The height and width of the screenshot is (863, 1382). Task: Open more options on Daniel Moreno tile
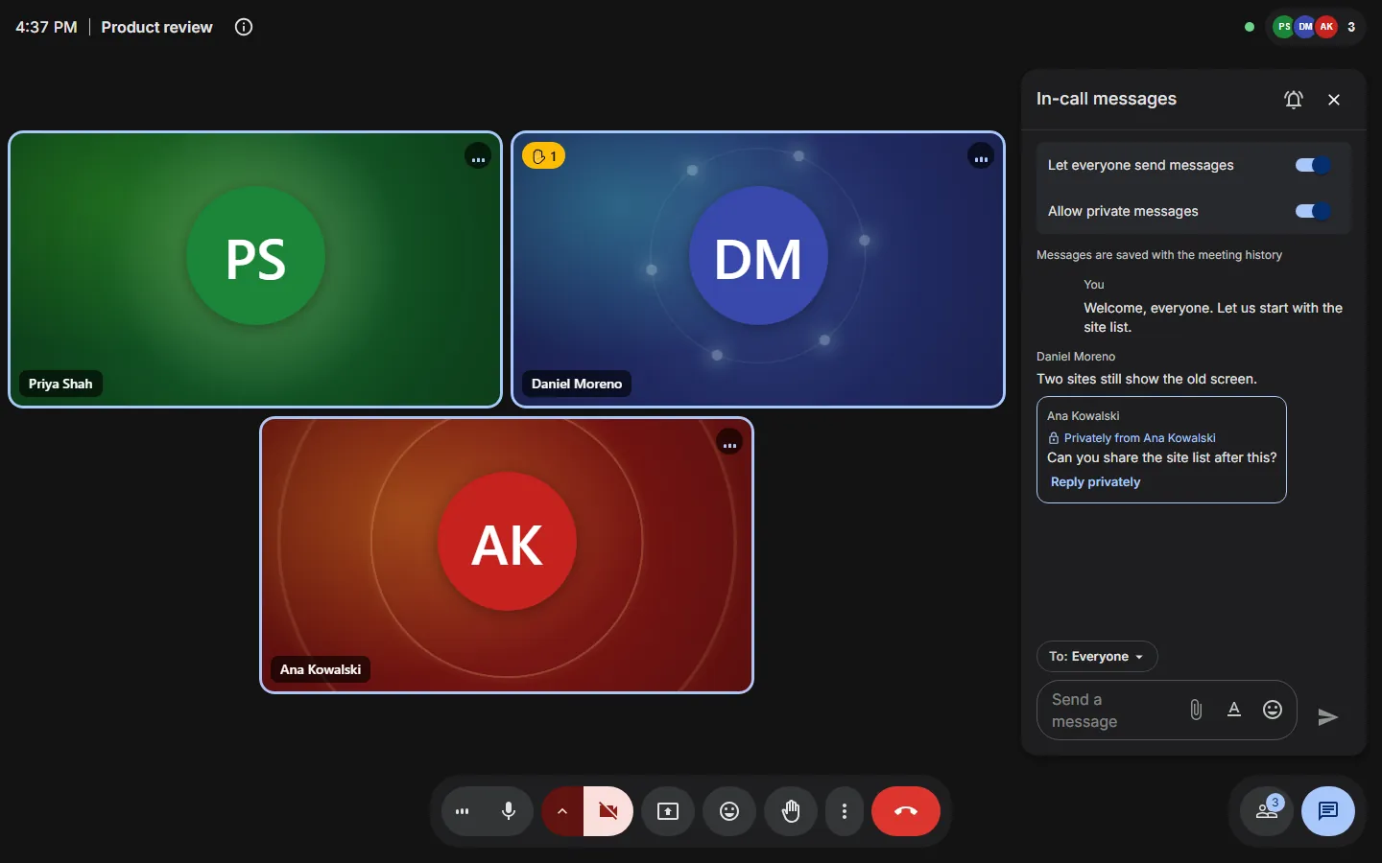click(981, 156)
